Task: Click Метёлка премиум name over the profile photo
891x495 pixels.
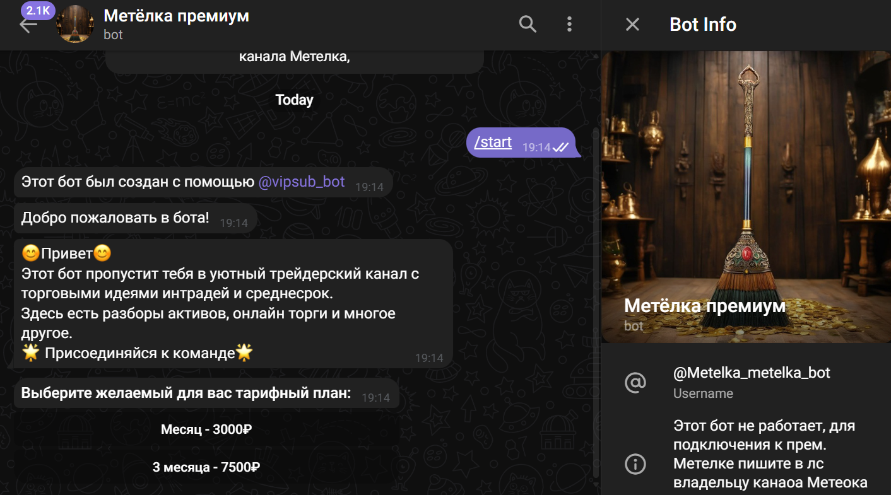Action: click(704, 306)
